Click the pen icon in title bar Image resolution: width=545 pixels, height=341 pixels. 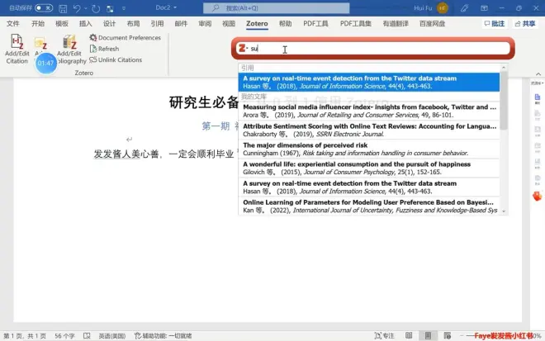464,8
